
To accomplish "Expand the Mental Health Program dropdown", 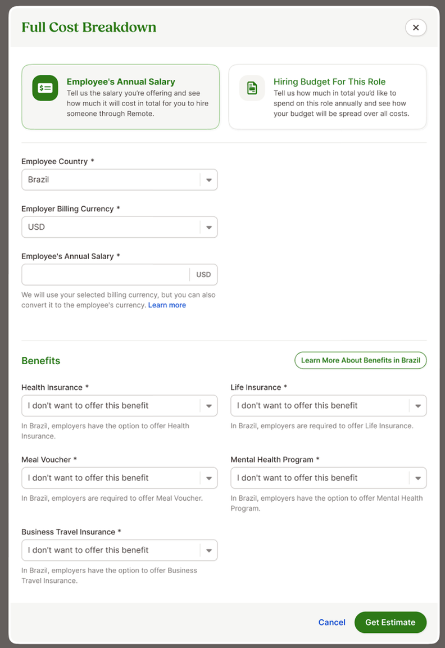I will 321,478.
